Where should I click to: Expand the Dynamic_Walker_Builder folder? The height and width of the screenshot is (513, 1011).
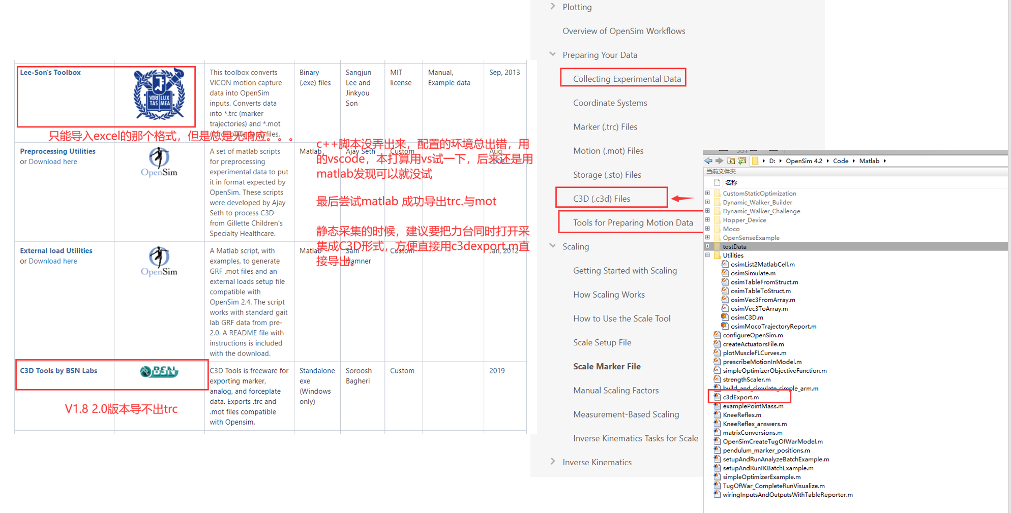pyautogui.click(x=707, y=202)
